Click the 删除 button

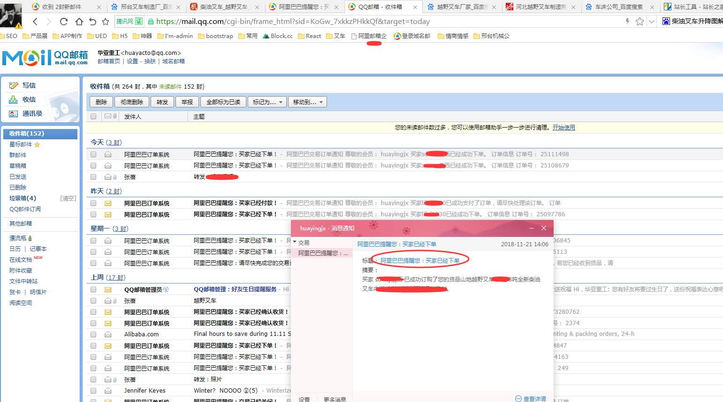pyautogui.click(x=101, y=102)
